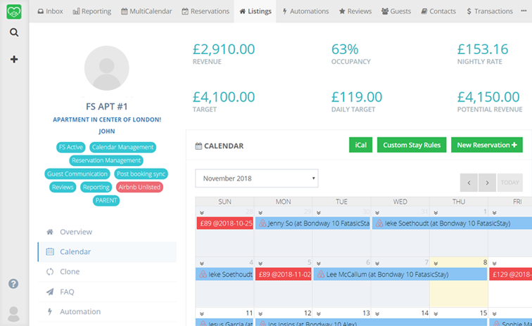Click the £2,910.00 revenue figure
The height and width of the screenshot is (326, 532).
[x=224, y=49]
